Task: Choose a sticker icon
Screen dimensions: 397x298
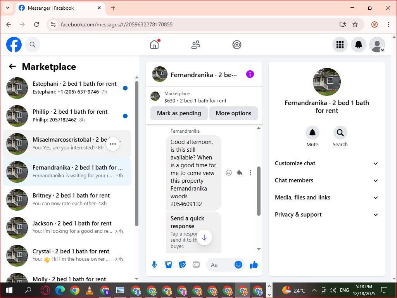Action: click(x=182, y=265)
